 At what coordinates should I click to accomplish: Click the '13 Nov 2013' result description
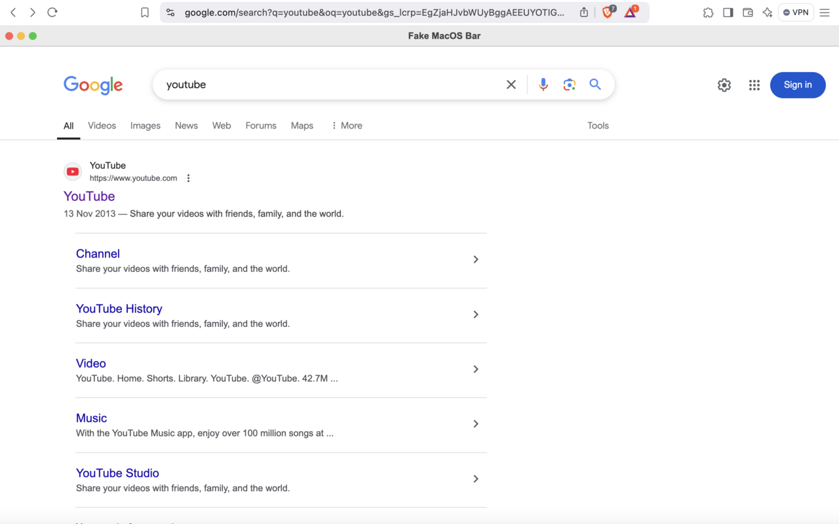click(204, 214)
